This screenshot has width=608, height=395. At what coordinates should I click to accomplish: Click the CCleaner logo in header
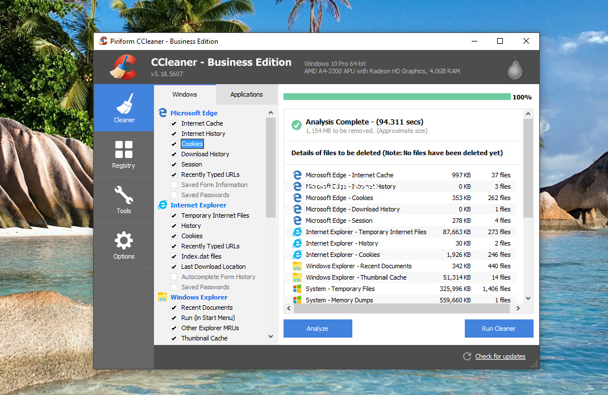pos(124,67)
